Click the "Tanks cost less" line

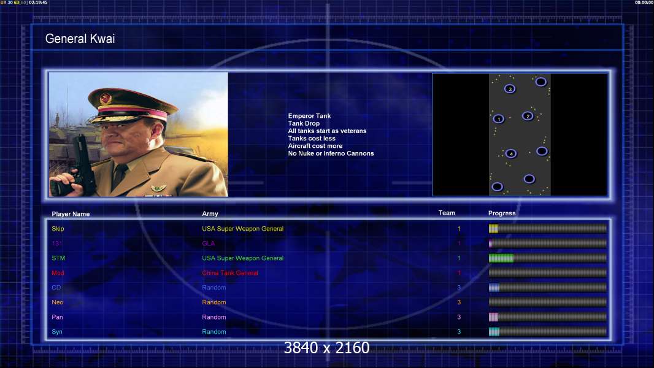click(312, 139)
